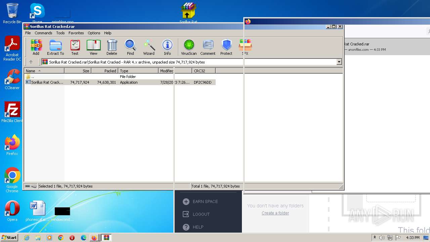Screen dimensions: 430x242
Task: Open the FileZilla Client desktop shortcut
Action: pos(12,112)
